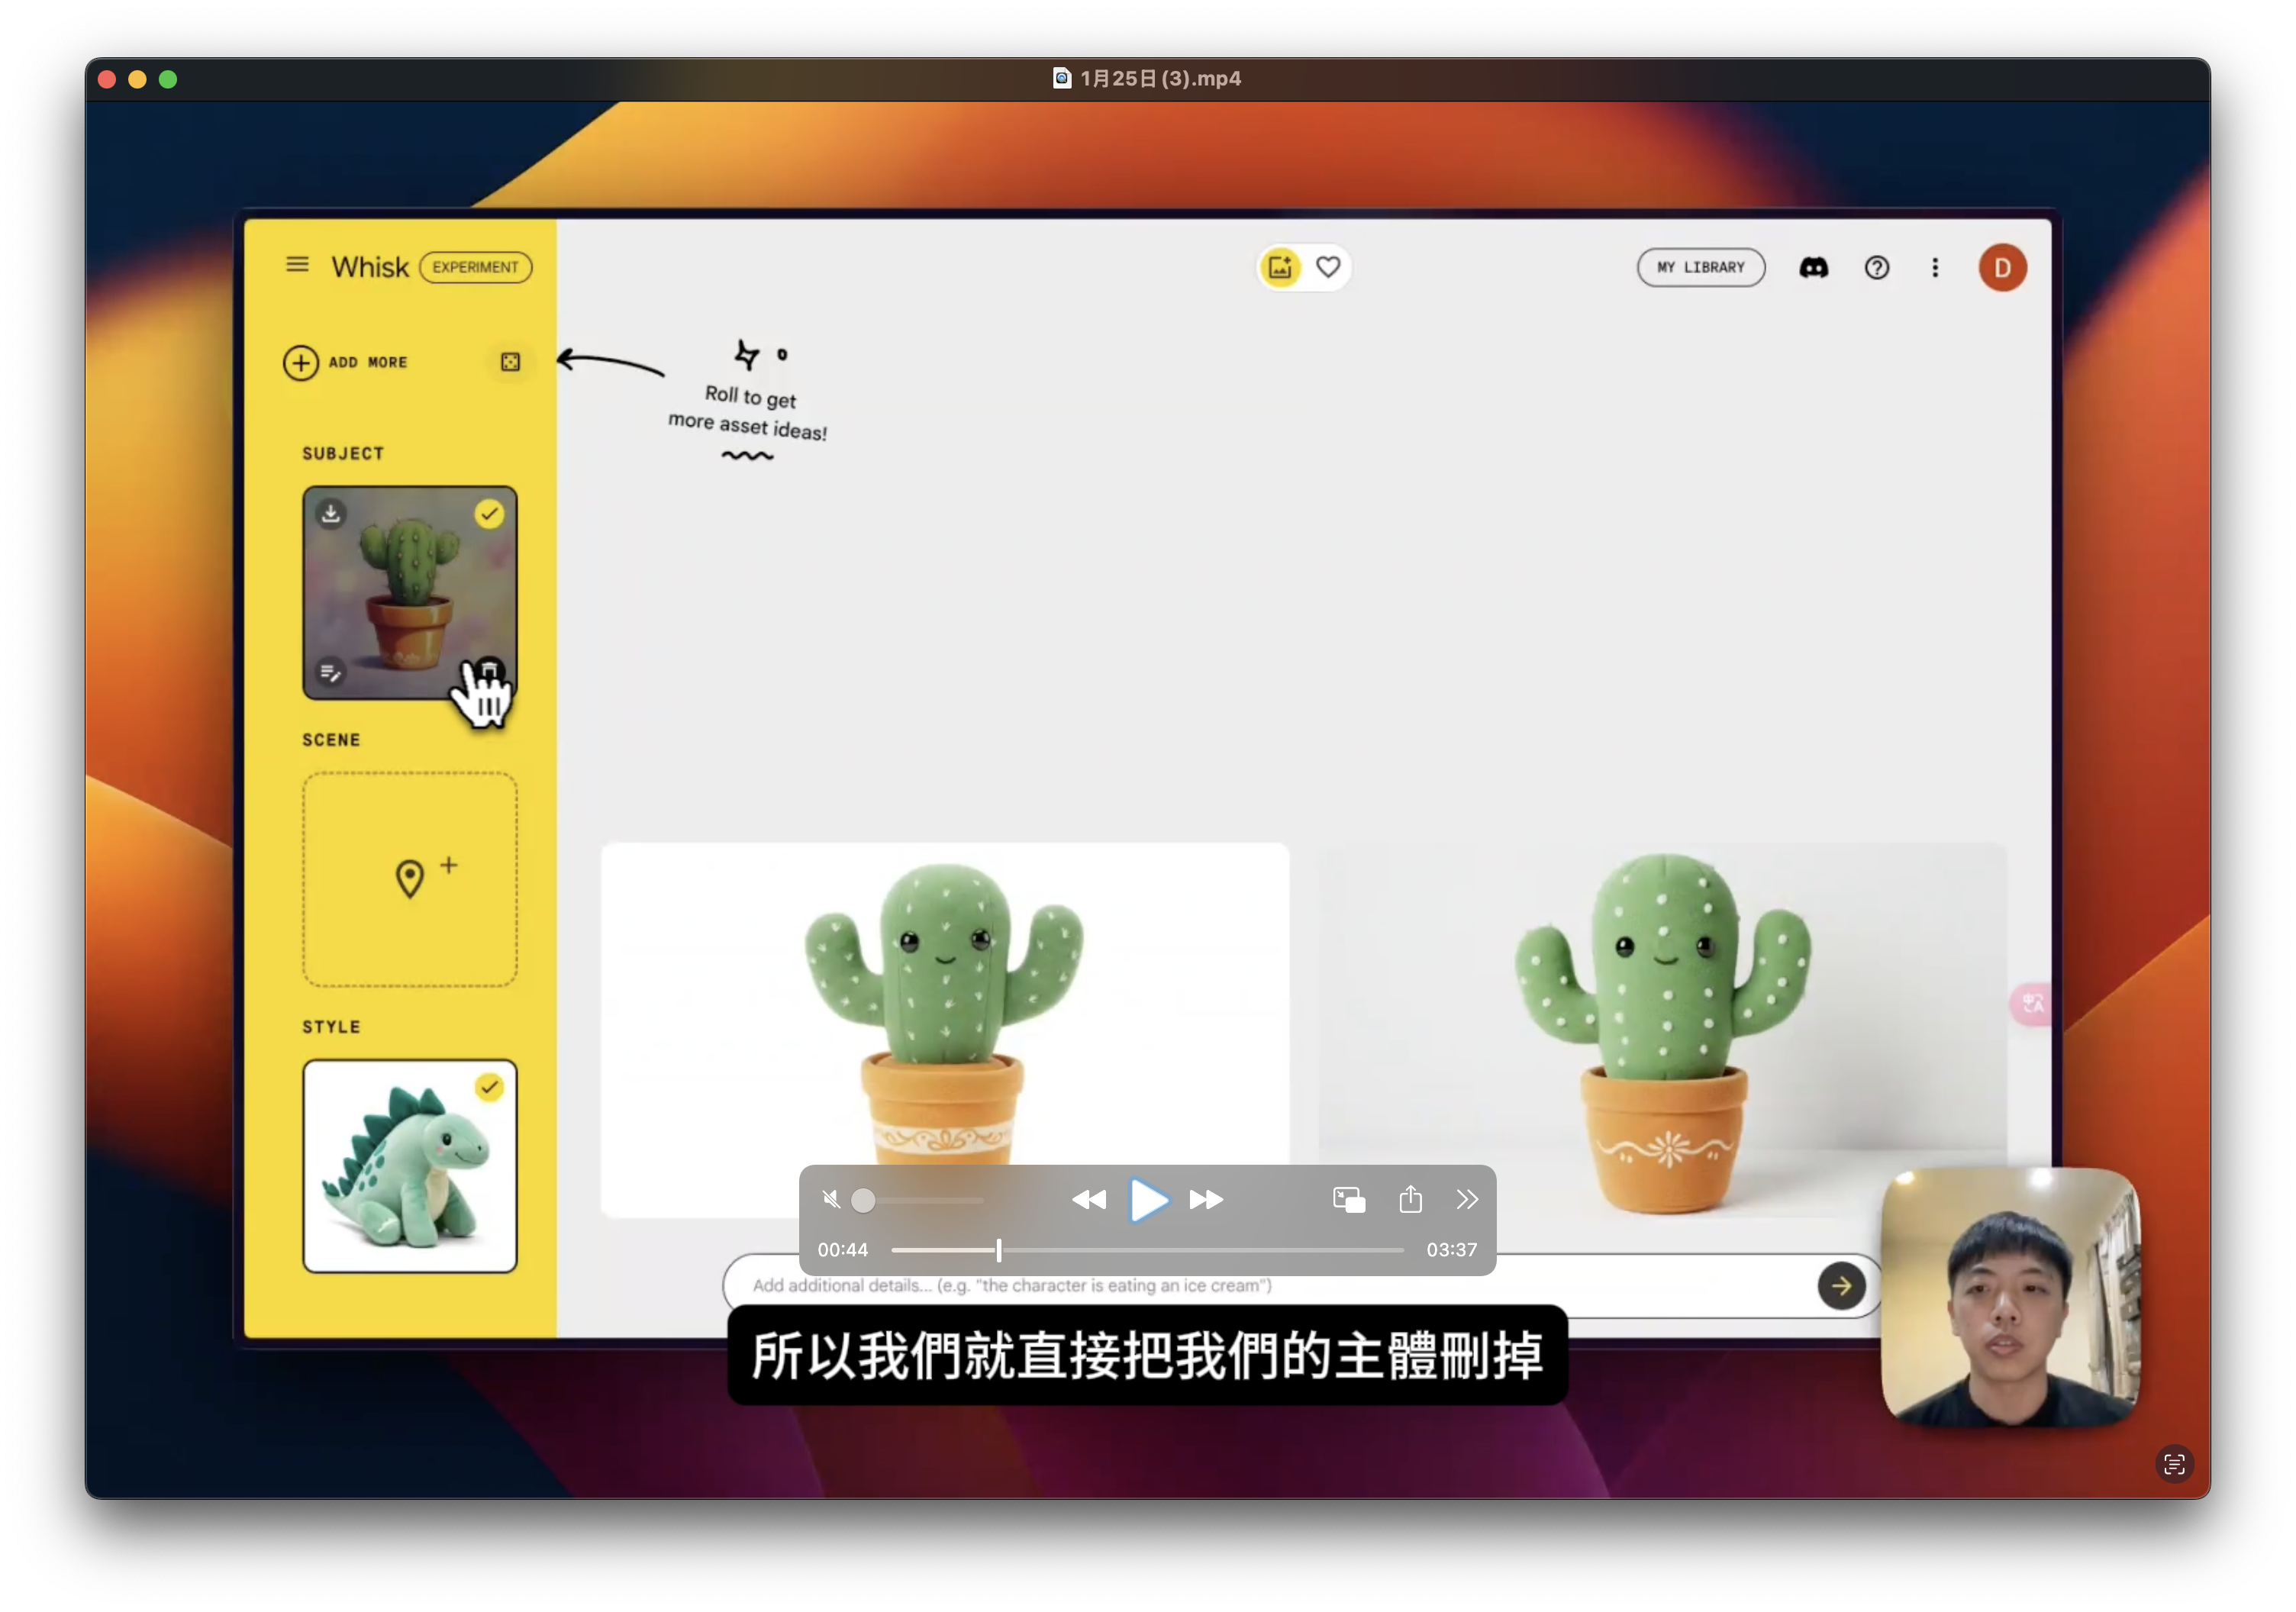
Task: Click the help question mark icon
Action: tap(1876, 268)
